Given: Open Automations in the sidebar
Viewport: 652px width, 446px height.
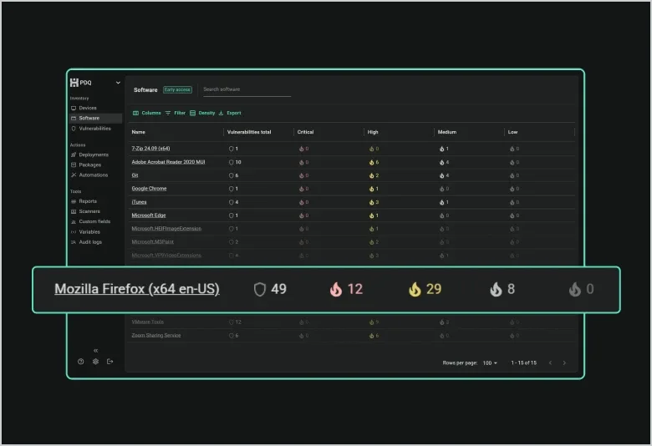Looking at the screenshot, I should point(93,175).
